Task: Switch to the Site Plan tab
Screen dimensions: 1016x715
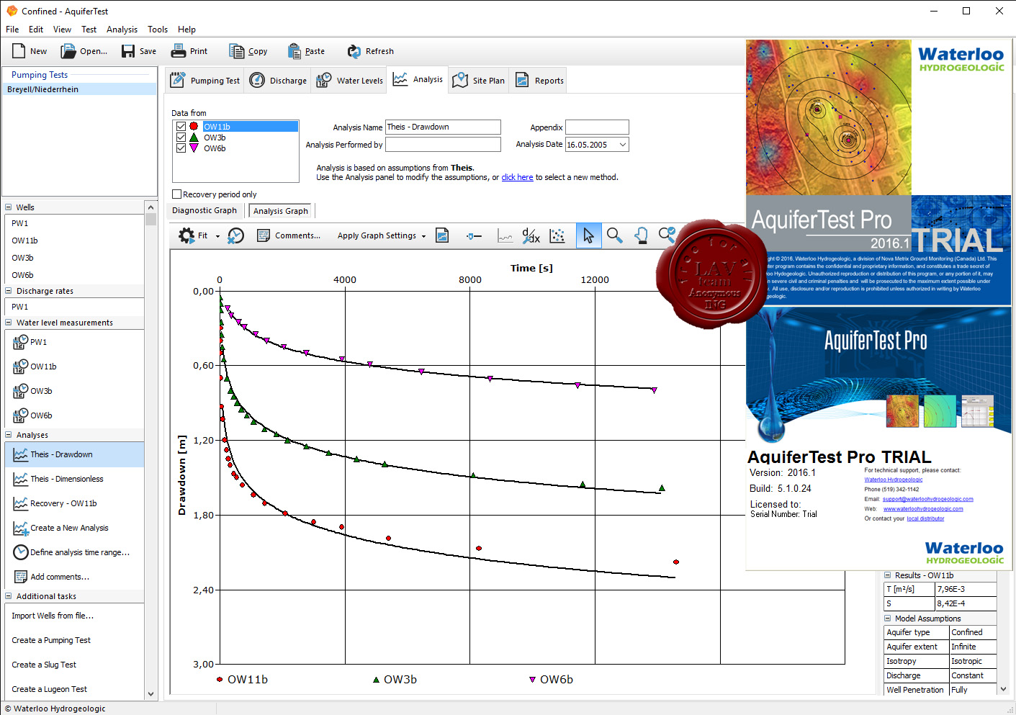Action: tap(478, 81)
